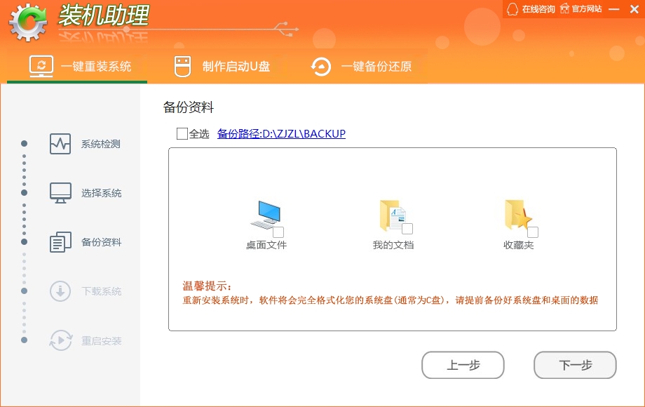
Task: Open the 一键备份还原 tab
Action: point(361,66)
